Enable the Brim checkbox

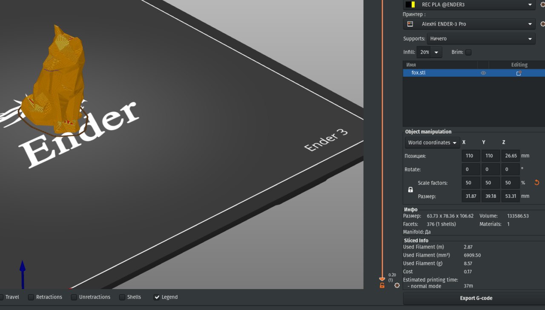468,52
